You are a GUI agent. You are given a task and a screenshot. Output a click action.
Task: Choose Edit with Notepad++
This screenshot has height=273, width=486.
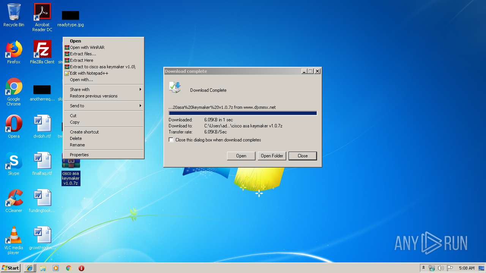click(x=103, y=73)
